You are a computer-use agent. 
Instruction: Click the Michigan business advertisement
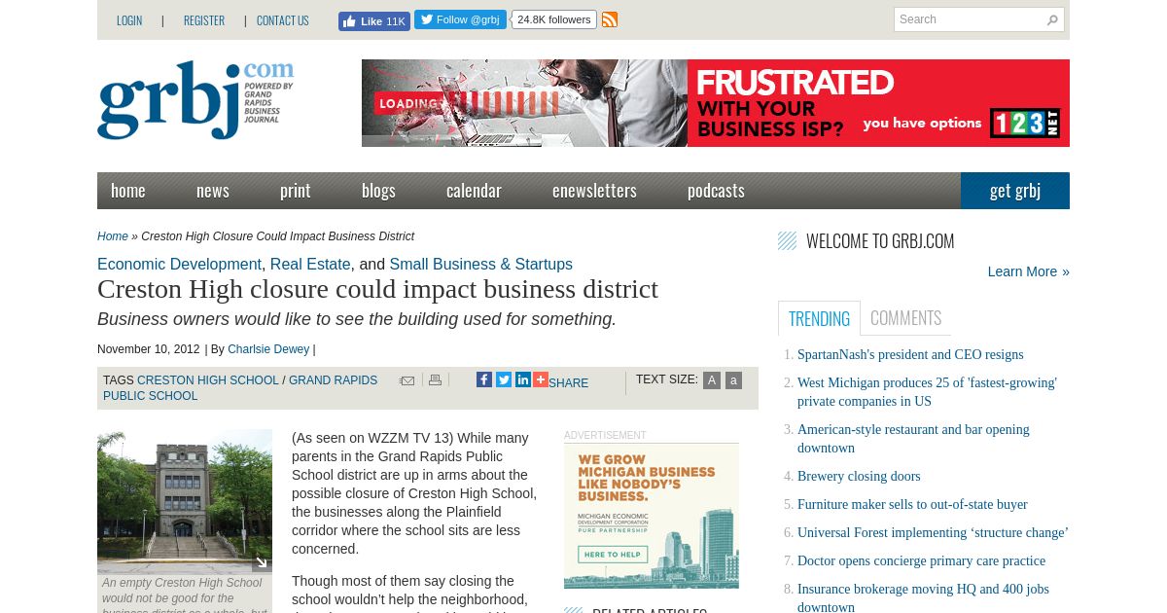coord(652,516)
